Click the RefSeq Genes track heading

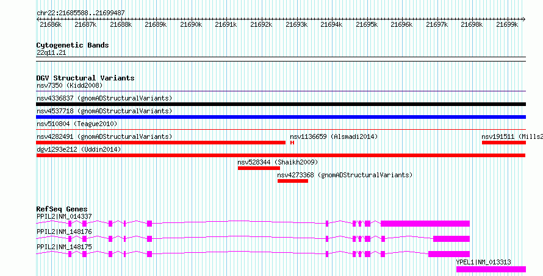click(62, 209)
